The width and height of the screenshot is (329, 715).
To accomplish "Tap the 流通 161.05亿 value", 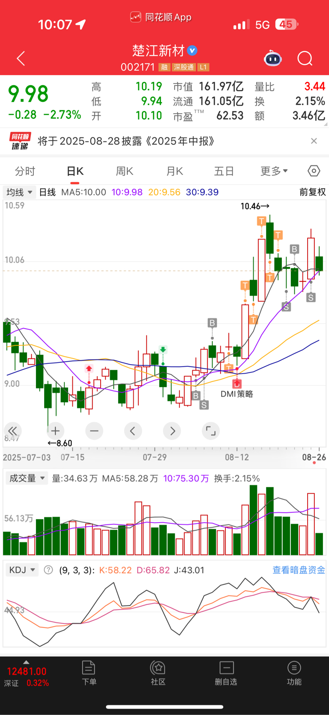I will [208, 101].
